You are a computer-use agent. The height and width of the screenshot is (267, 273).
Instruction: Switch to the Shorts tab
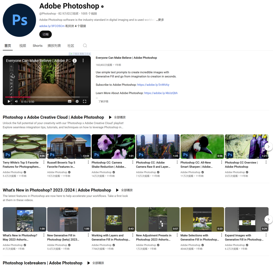(x=38, y=46)
